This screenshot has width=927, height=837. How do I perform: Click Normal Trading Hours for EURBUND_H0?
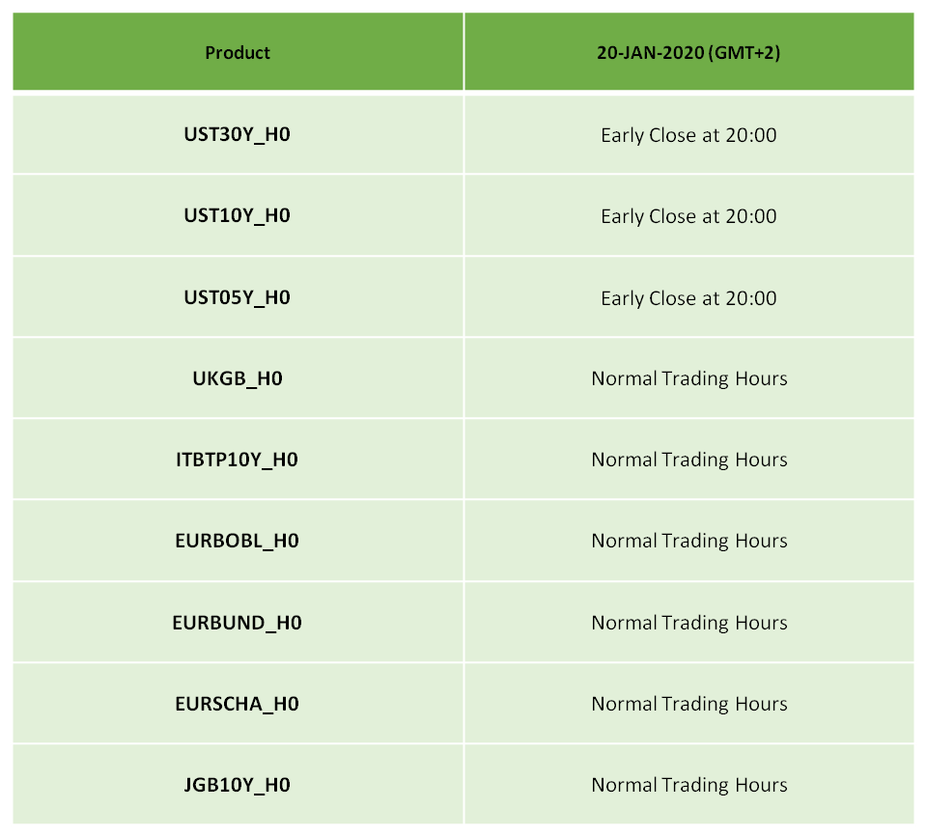[689, 623]
